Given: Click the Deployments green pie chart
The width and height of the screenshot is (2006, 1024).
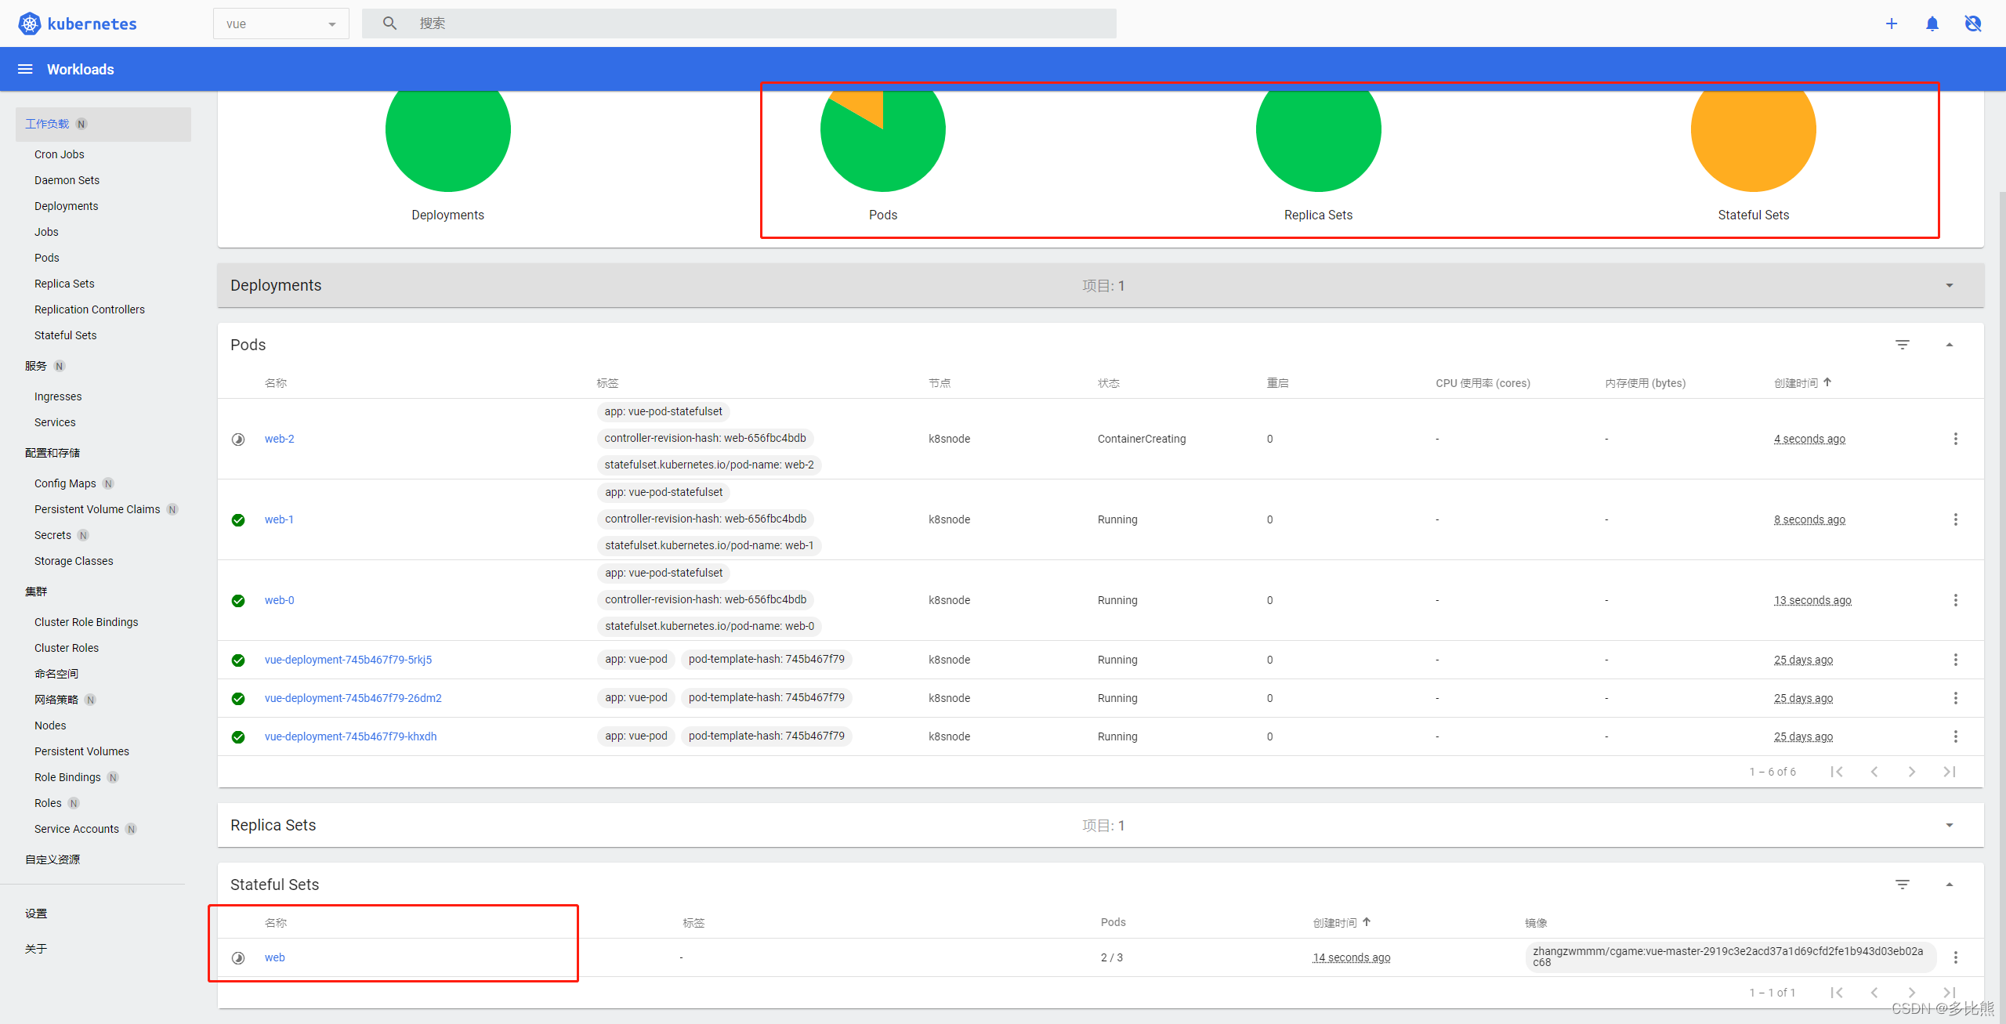Looking at the screenshot, I should point(448,139).
